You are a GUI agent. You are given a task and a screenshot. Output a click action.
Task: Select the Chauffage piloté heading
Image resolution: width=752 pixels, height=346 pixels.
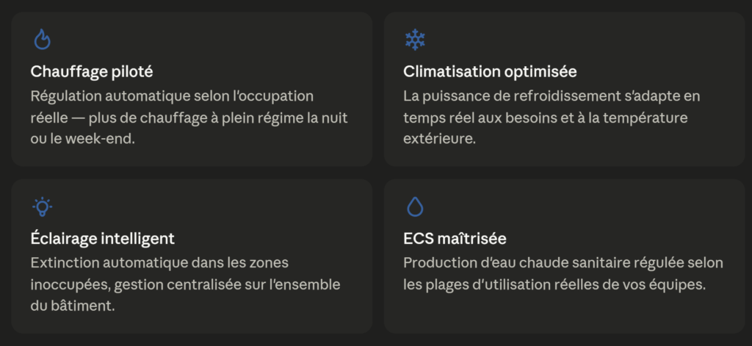click(92, 71)
